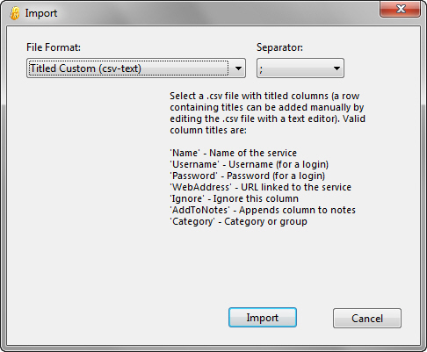
Task: Click the 'Username' column title description
Action: [x=250, y=164]
